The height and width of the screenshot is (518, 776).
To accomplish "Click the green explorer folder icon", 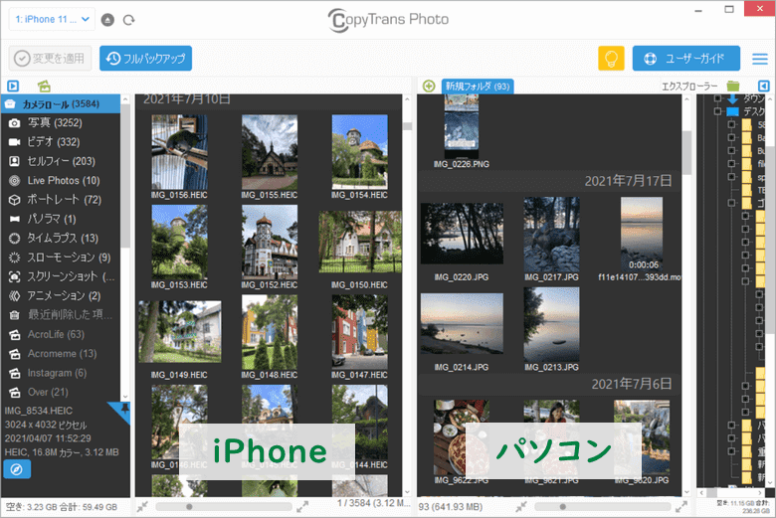I will (733, 86).
